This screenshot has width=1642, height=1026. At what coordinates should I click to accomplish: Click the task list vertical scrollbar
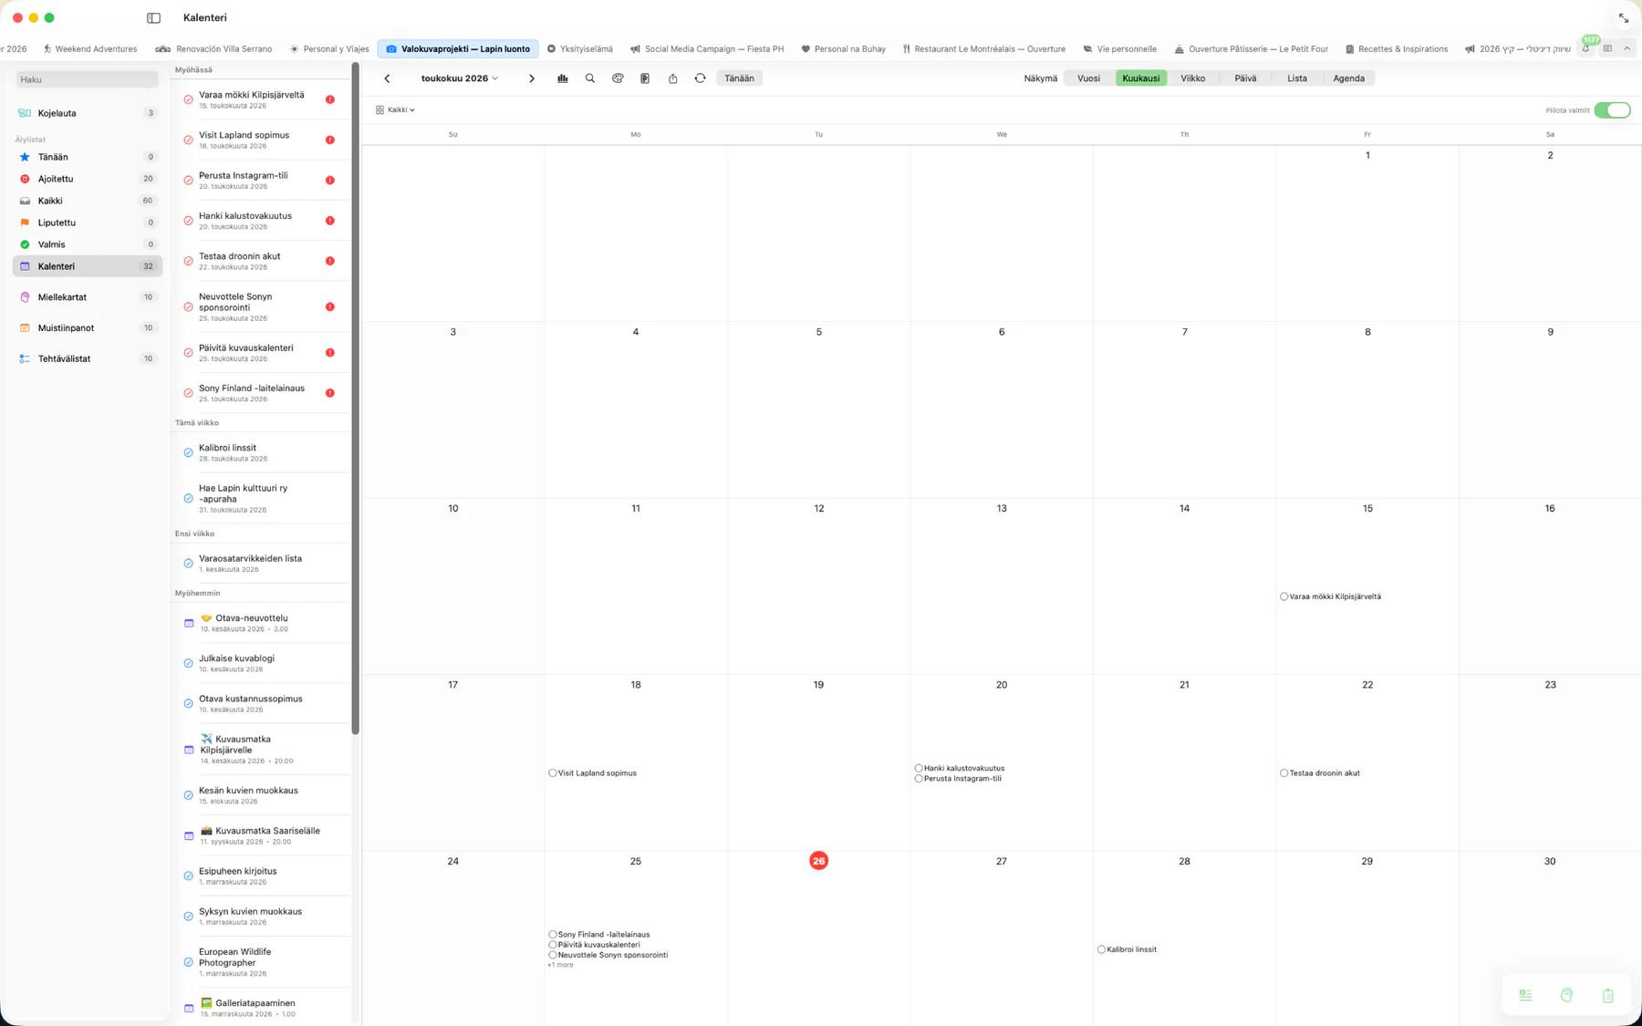click(x=356, y=398)
